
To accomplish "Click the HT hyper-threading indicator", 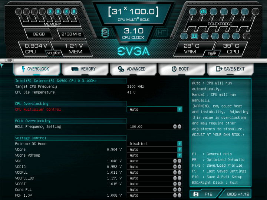I will click(162, 32).
